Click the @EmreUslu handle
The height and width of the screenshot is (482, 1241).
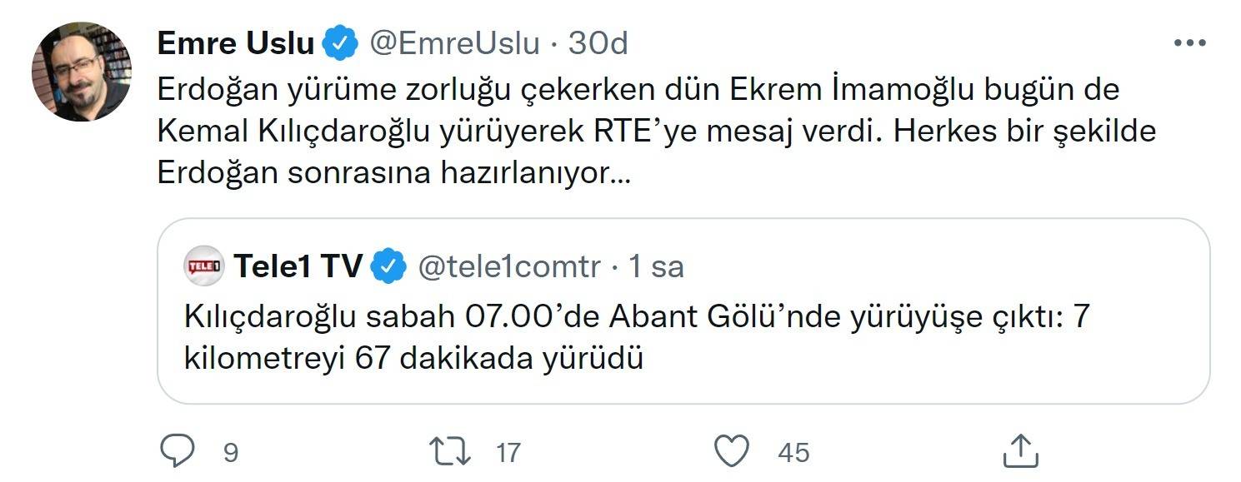454,43
